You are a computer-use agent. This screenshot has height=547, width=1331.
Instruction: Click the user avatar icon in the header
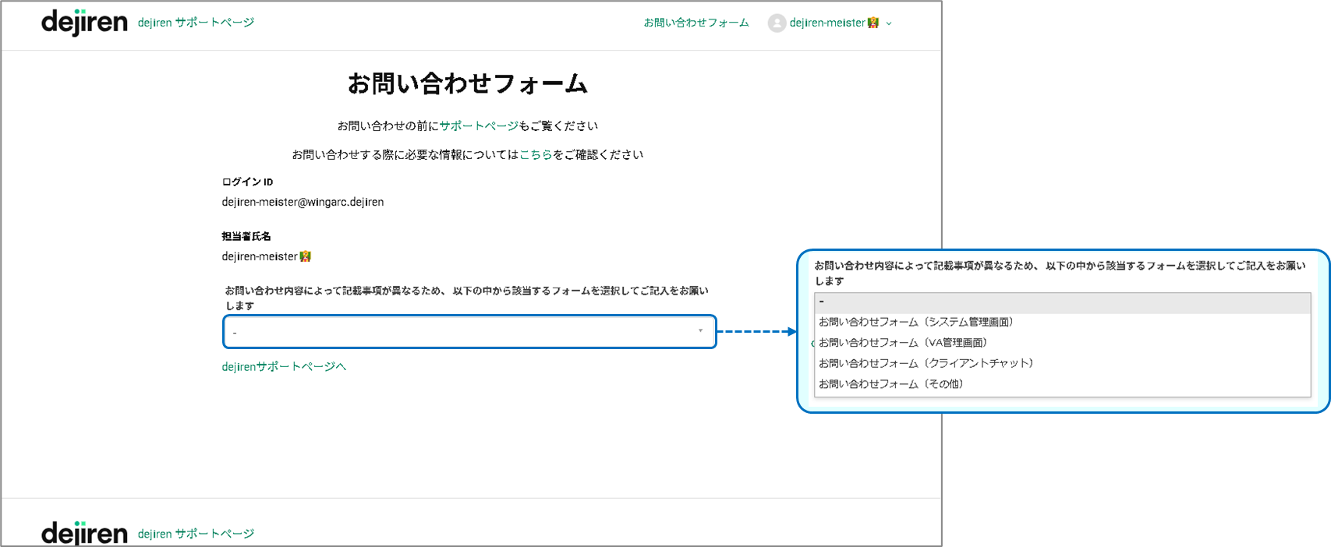776,23
